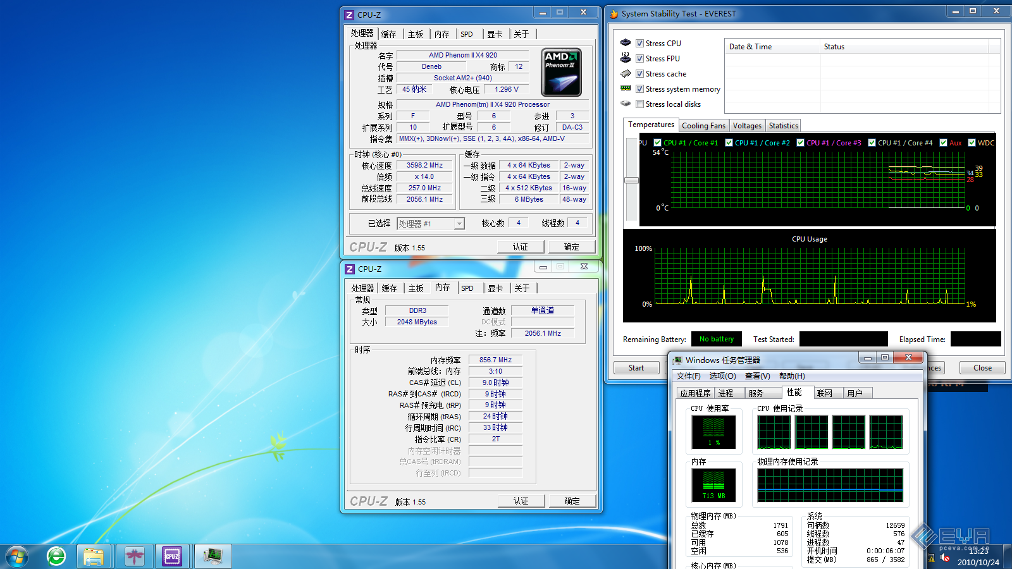Open 缓存 tab in top CPU-Z window
The image size is (1012, 569).
coord(389,34)
